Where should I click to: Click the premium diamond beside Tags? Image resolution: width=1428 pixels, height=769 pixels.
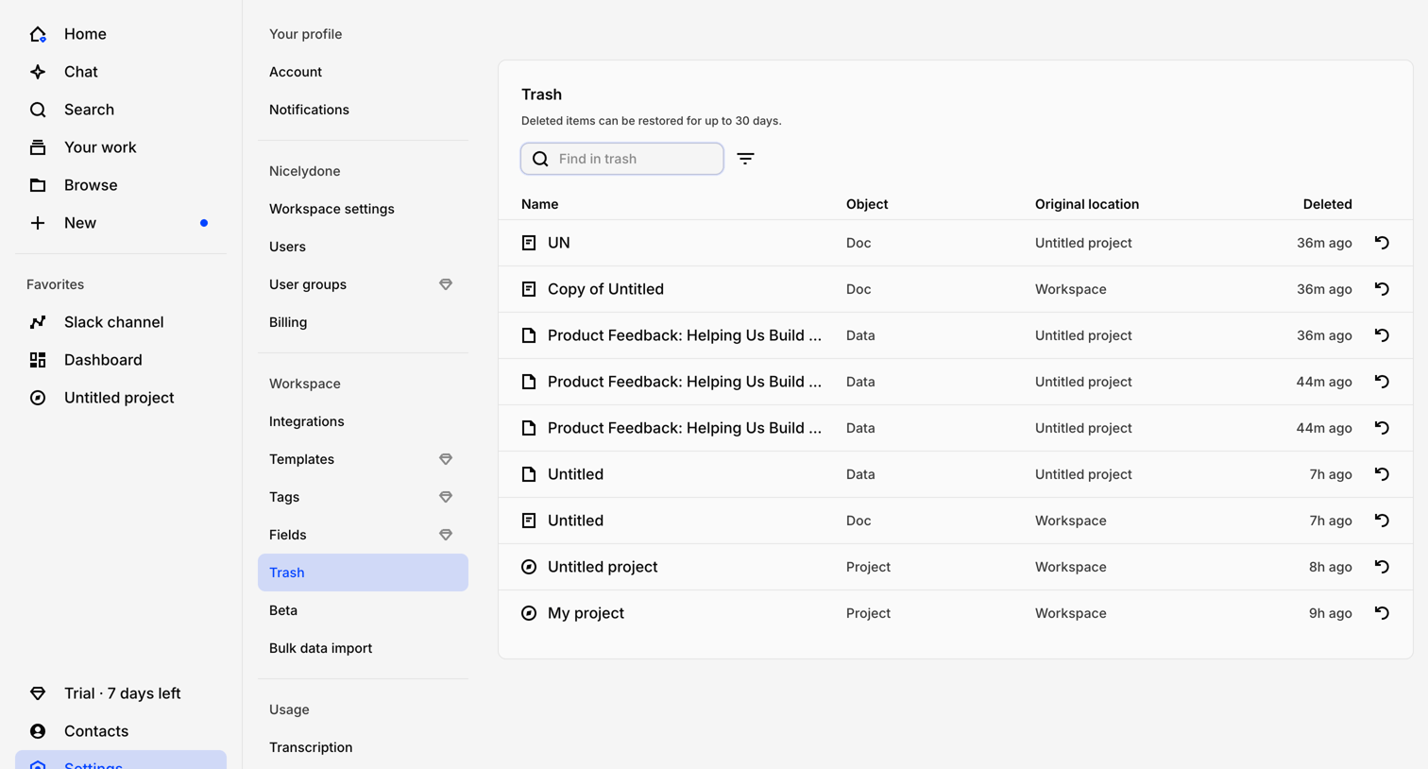(446, 497)
